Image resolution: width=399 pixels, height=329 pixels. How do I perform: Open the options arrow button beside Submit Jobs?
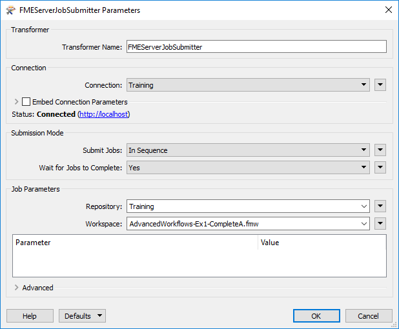380,150
